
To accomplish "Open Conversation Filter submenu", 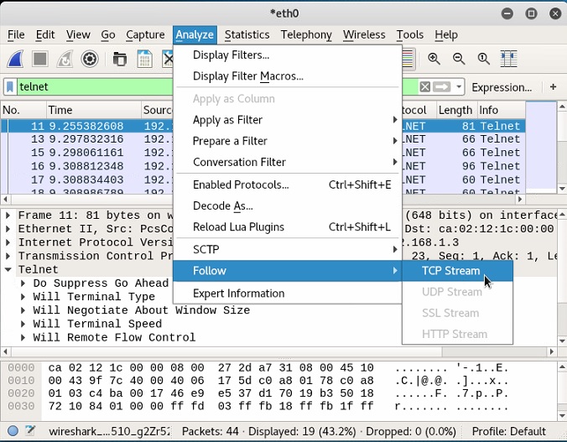I will [288, 162].
